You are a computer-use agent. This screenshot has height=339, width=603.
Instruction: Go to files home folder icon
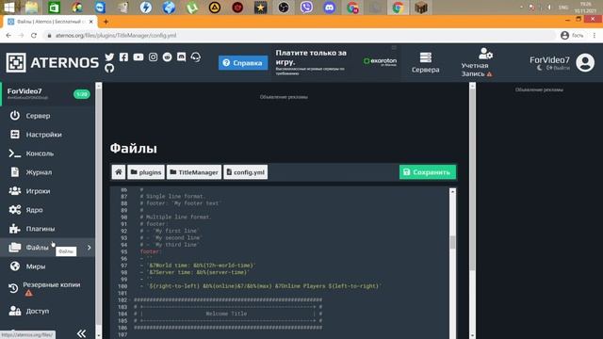tap(119, 172)
